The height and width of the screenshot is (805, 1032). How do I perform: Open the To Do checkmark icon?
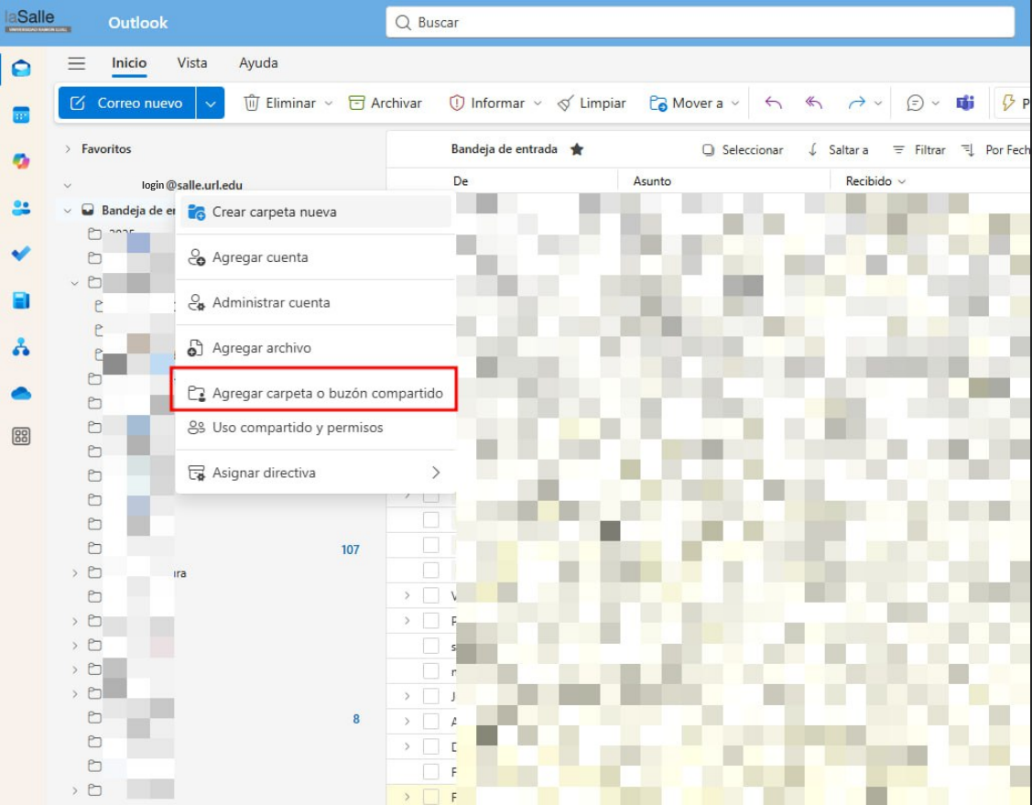pyautogui.click(x=21, y=254)
